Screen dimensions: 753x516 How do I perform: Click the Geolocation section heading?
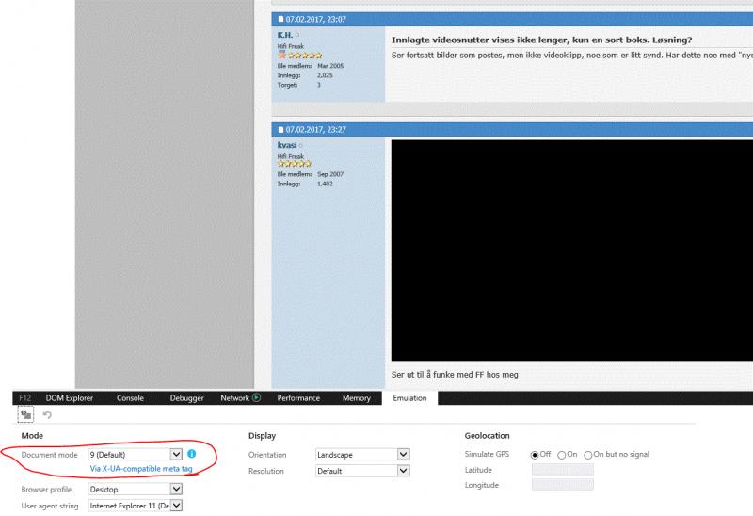tap(487, 436)
